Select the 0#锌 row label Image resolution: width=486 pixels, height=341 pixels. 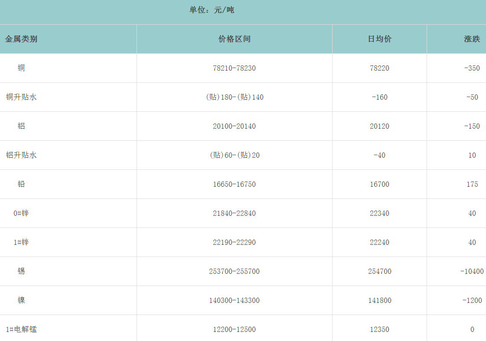click(21, 213)
